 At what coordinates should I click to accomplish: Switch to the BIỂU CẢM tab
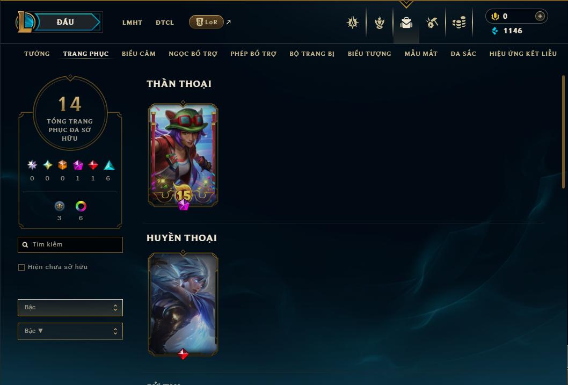[x=139, y=54]
